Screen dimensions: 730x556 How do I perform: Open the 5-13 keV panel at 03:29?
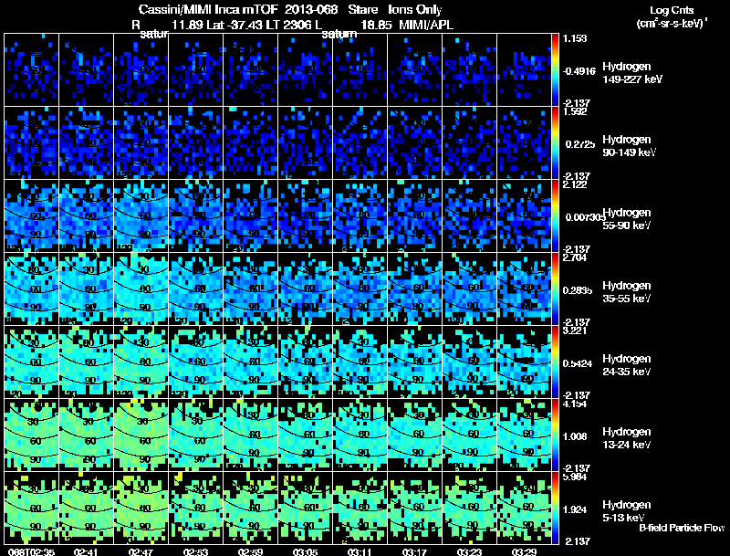coord(524,509)
